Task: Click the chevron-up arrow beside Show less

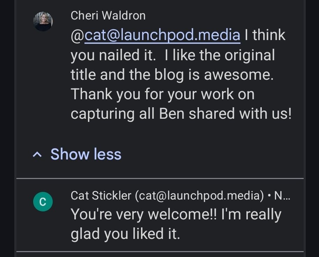Action: pos(37,155)
